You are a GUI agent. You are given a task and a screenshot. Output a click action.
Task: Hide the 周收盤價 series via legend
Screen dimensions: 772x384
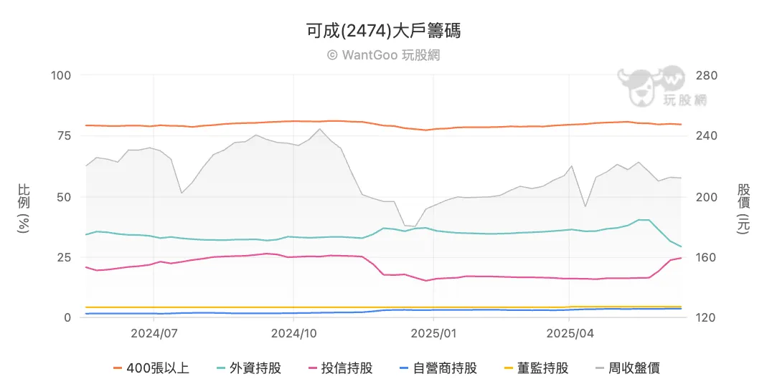click(x=634, y=368)
